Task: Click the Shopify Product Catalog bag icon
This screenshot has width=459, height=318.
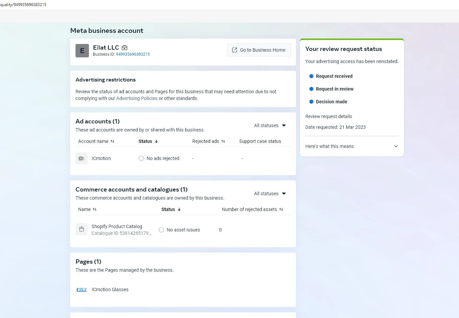Action: pyautogui.click(x=82, y=229)
